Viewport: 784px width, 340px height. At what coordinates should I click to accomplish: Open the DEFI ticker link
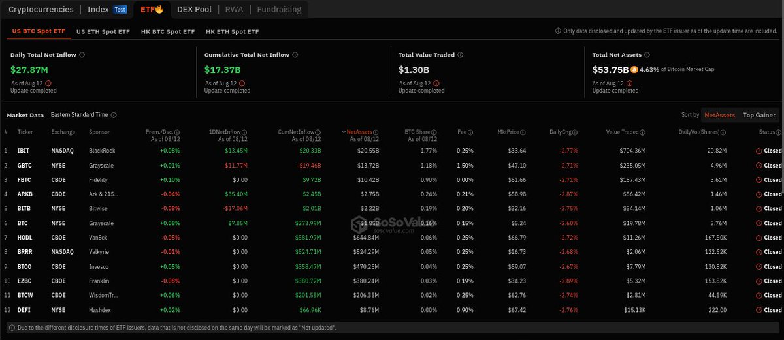click(x=24, y=310)
